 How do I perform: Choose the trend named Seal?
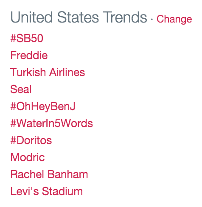tap(21, 89)
